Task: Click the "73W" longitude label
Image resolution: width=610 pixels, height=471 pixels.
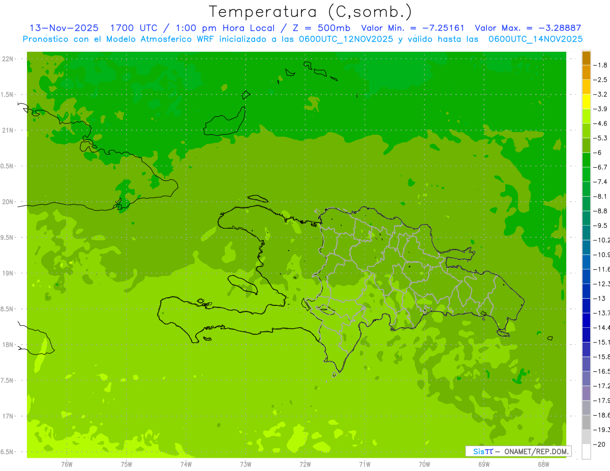Action: click(246, 464)
